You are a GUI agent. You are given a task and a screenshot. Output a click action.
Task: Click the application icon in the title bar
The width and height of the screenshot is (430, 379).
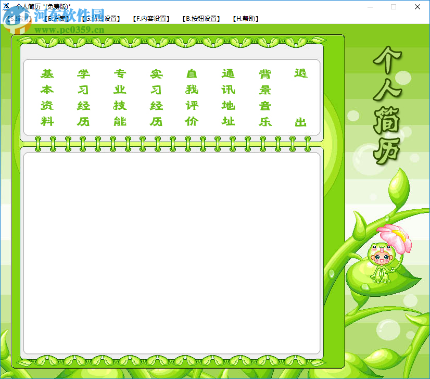coord(7,7)
